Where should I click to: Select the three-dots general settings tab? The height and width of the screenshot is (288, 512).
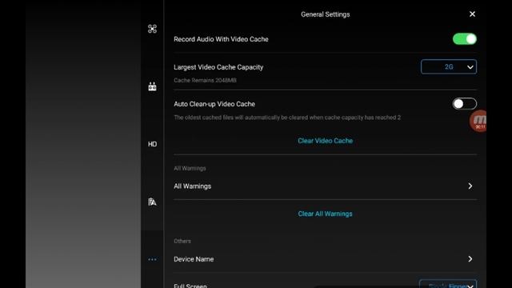coord(152,259)
